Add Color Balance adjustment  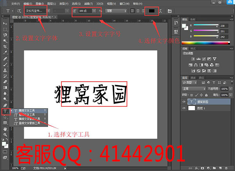(x=196, y=65)
